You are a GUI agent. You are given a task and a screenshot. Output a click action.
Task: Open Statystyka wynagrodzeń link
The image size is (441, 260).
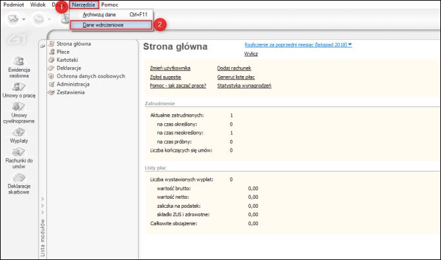(x=244, y=86)
